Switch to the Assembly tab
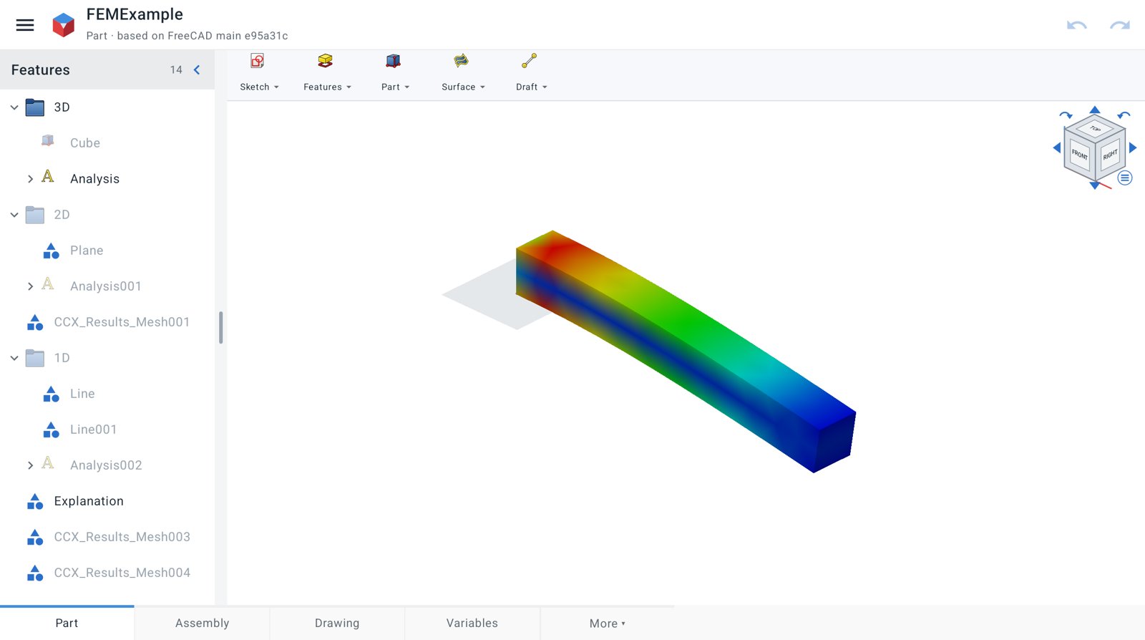The image size is (1145, 640). (203, 623)
